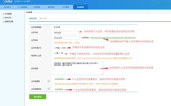Open 操作日志 in the left sidebar
171x106 pixels.
pyautogui.click(x=8, y=18)
